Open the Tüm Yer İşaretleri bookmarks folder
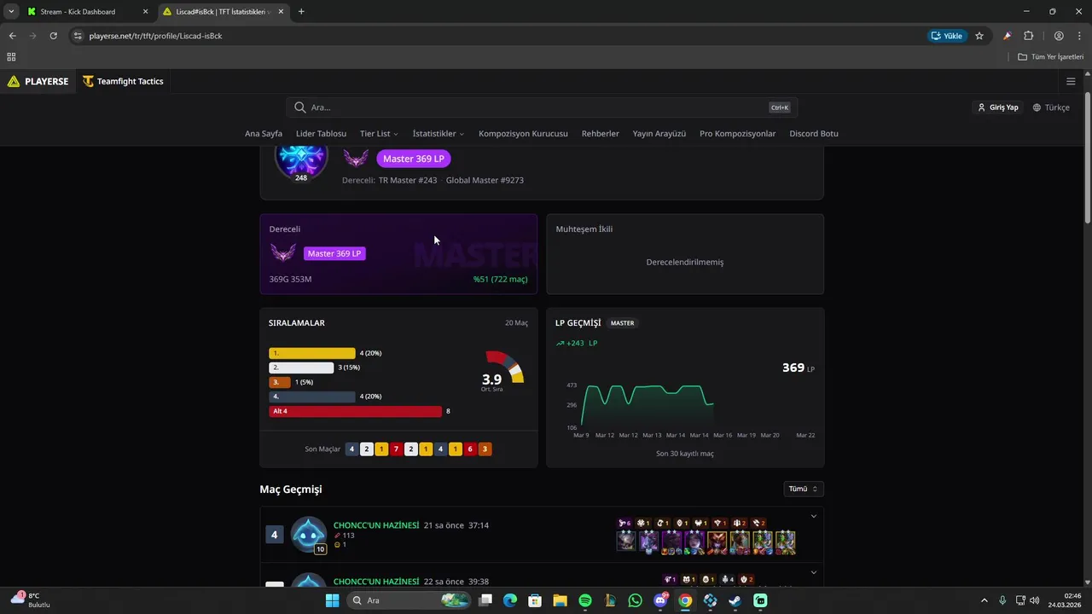 coord(1050,57)
